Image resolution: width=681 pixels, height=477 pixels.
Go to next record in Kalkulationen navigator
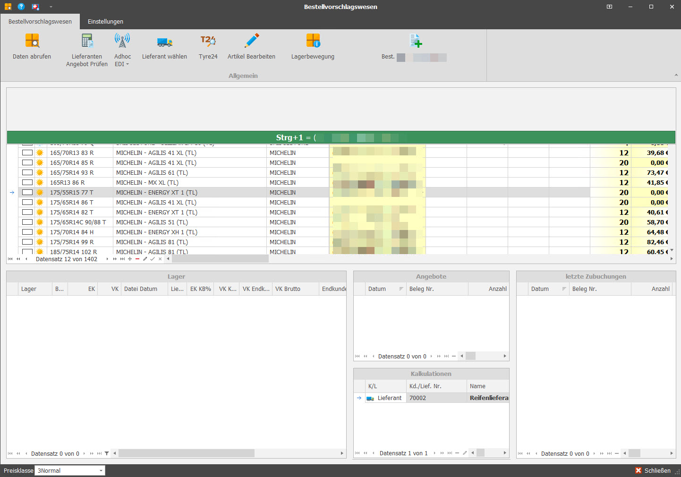[434, 453]
